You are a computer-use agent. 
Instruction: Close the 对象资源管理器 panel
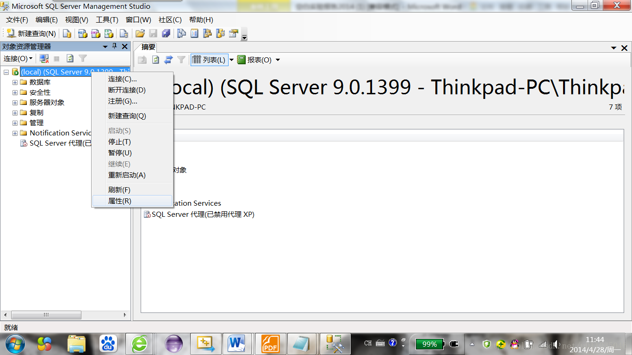124,46
